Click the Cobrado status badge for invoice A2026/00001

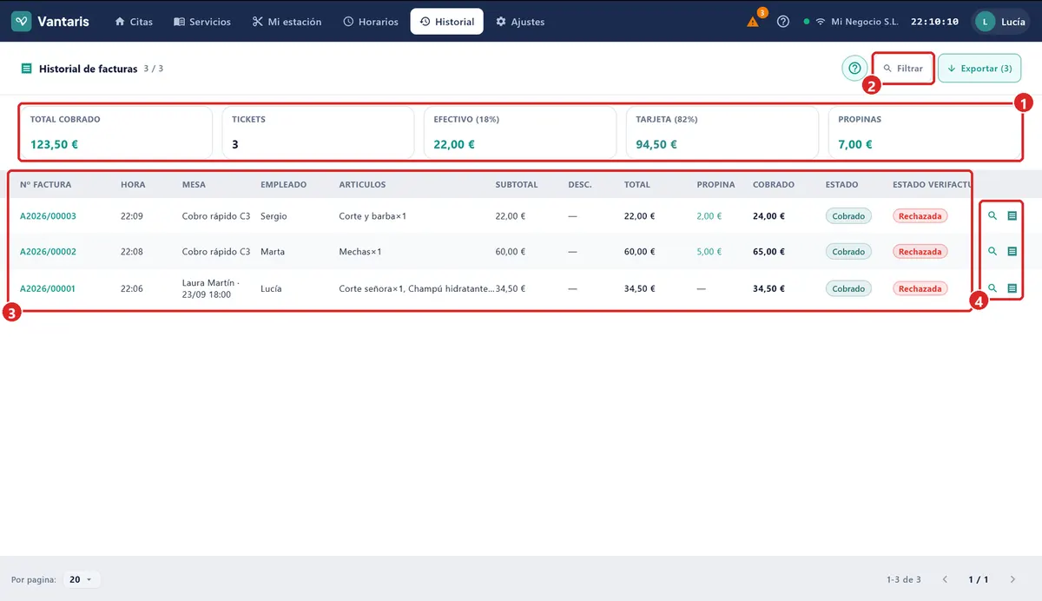pyautogui.click(x=848, y=288)
